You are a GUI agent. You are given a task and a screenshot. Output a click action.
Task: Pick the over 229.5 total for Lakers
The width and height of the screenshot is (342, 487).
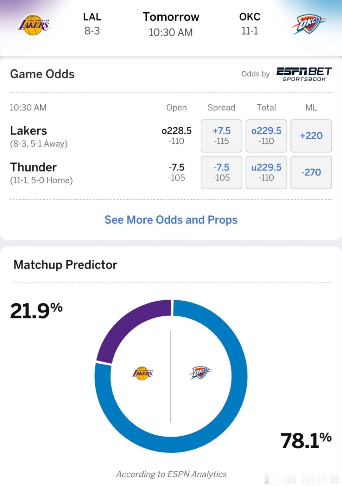(266, 136)
